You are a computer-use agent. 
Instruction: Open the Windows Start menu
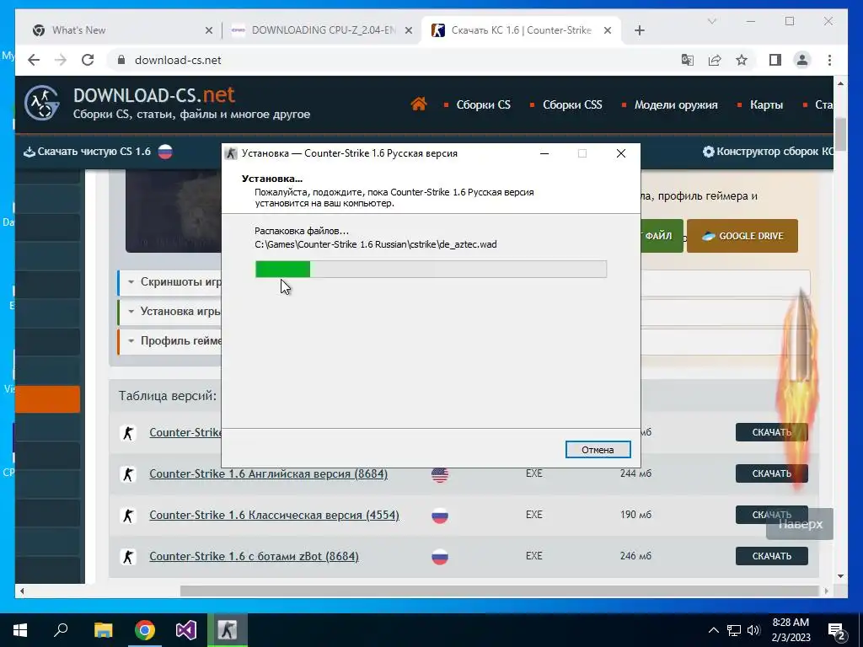[20, 630]
